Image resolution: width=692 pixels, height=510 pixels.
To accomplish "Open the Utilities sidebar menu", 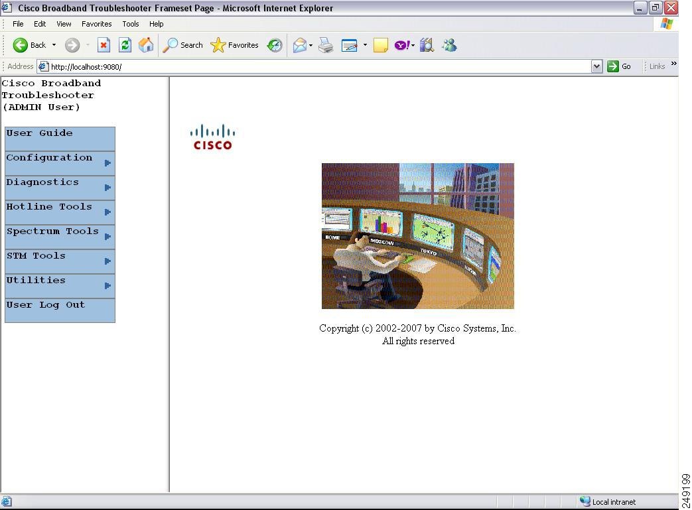I will click(x=60, y=286).
